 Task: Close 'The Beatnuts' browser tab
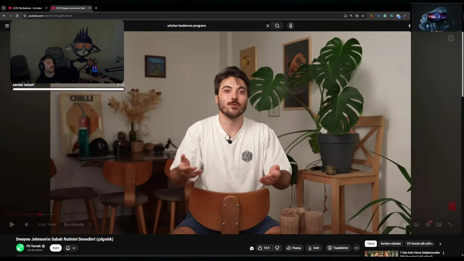[46, 8]
